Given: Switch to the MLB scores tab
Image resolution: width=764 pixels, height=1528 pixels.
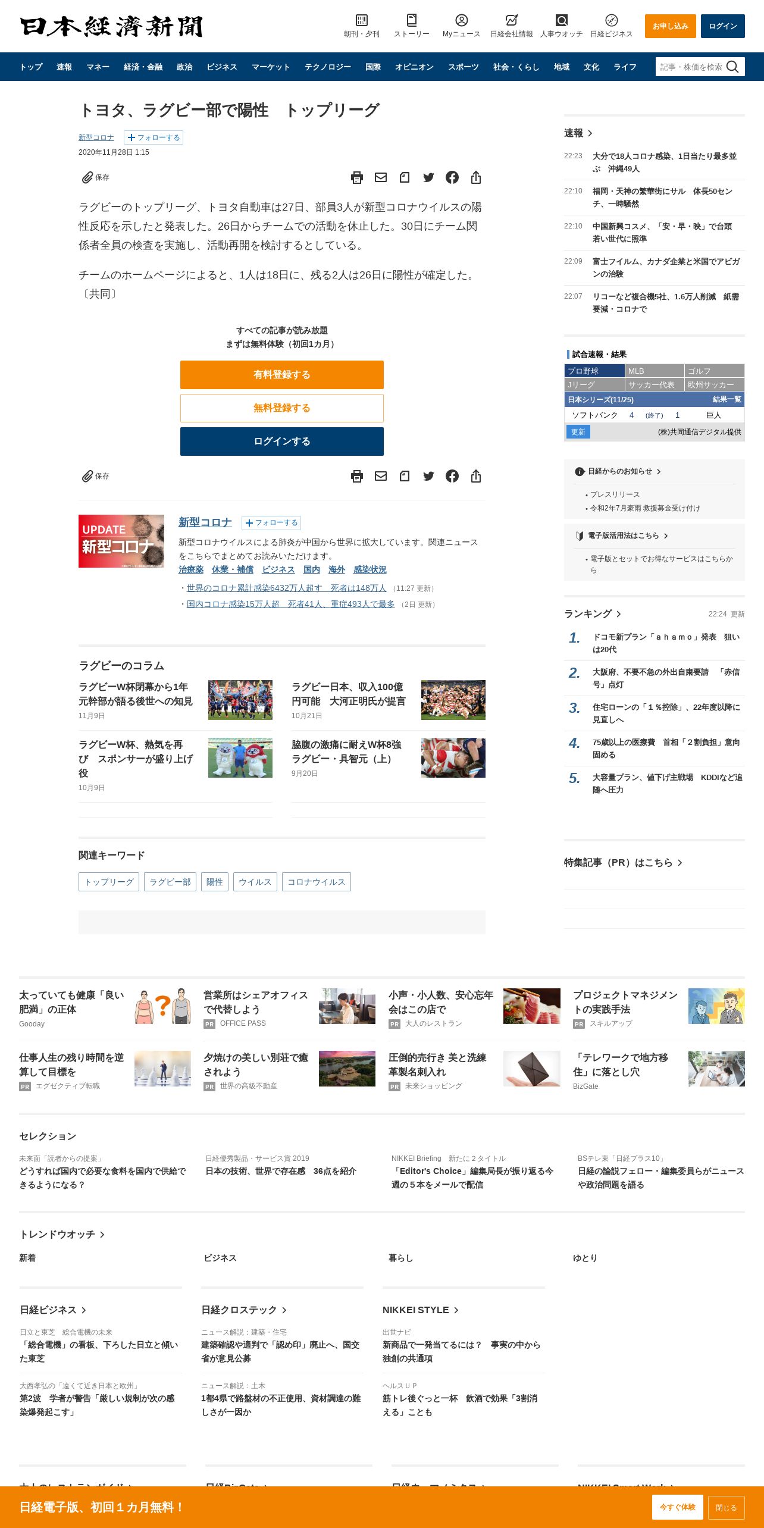Looking at the screenshot, I should 655,371.
